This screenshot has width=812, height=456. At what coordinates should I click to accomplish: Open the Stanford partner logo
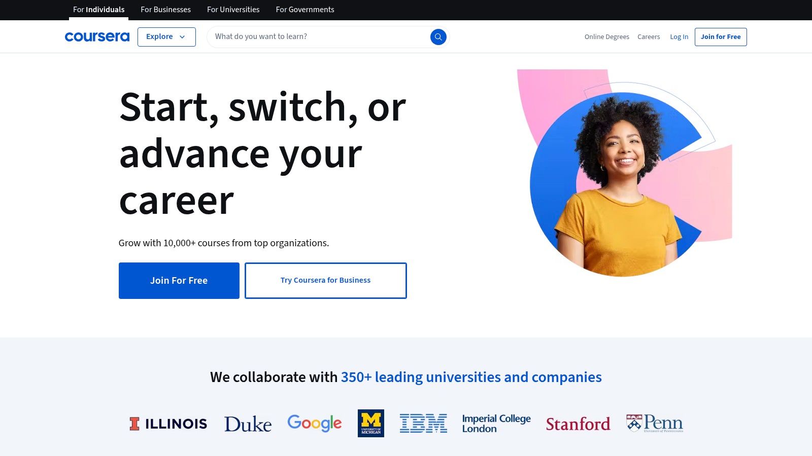pyautogui.click(x=578, y=424)
